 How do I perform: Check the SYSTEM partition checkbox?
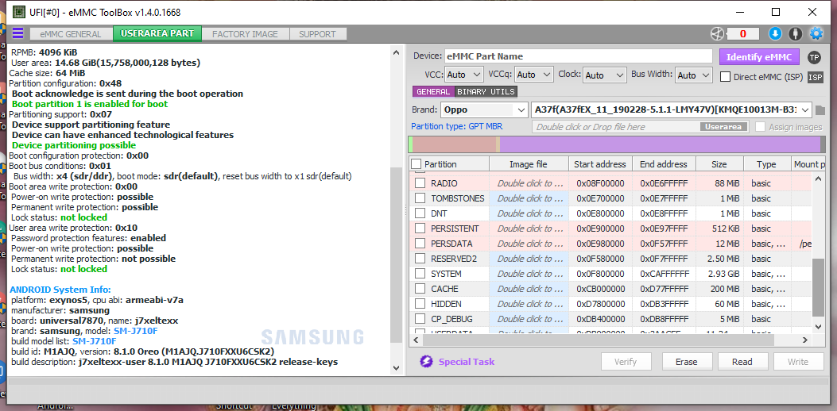click(420, 274)
